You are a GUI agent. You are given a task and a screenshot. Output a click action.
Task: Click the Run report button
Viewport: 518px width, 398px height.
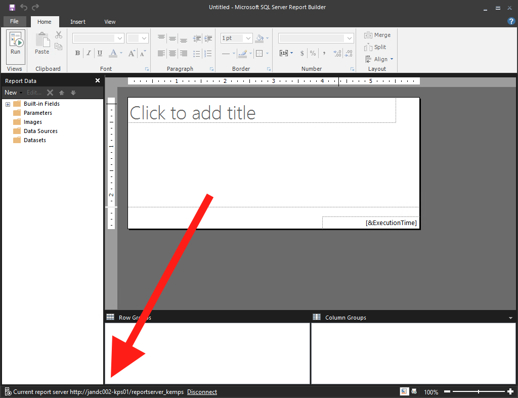pos(15,43)
